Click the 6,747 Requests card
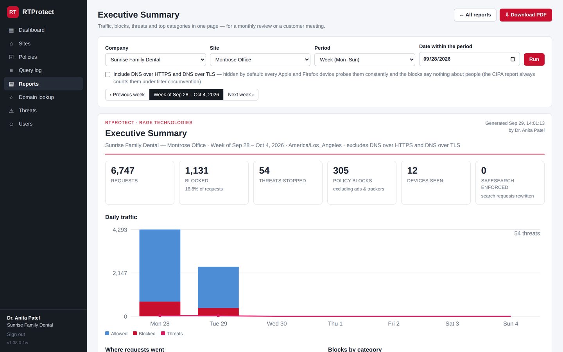The width and height of the screenshot is (563, 352). 140,183
